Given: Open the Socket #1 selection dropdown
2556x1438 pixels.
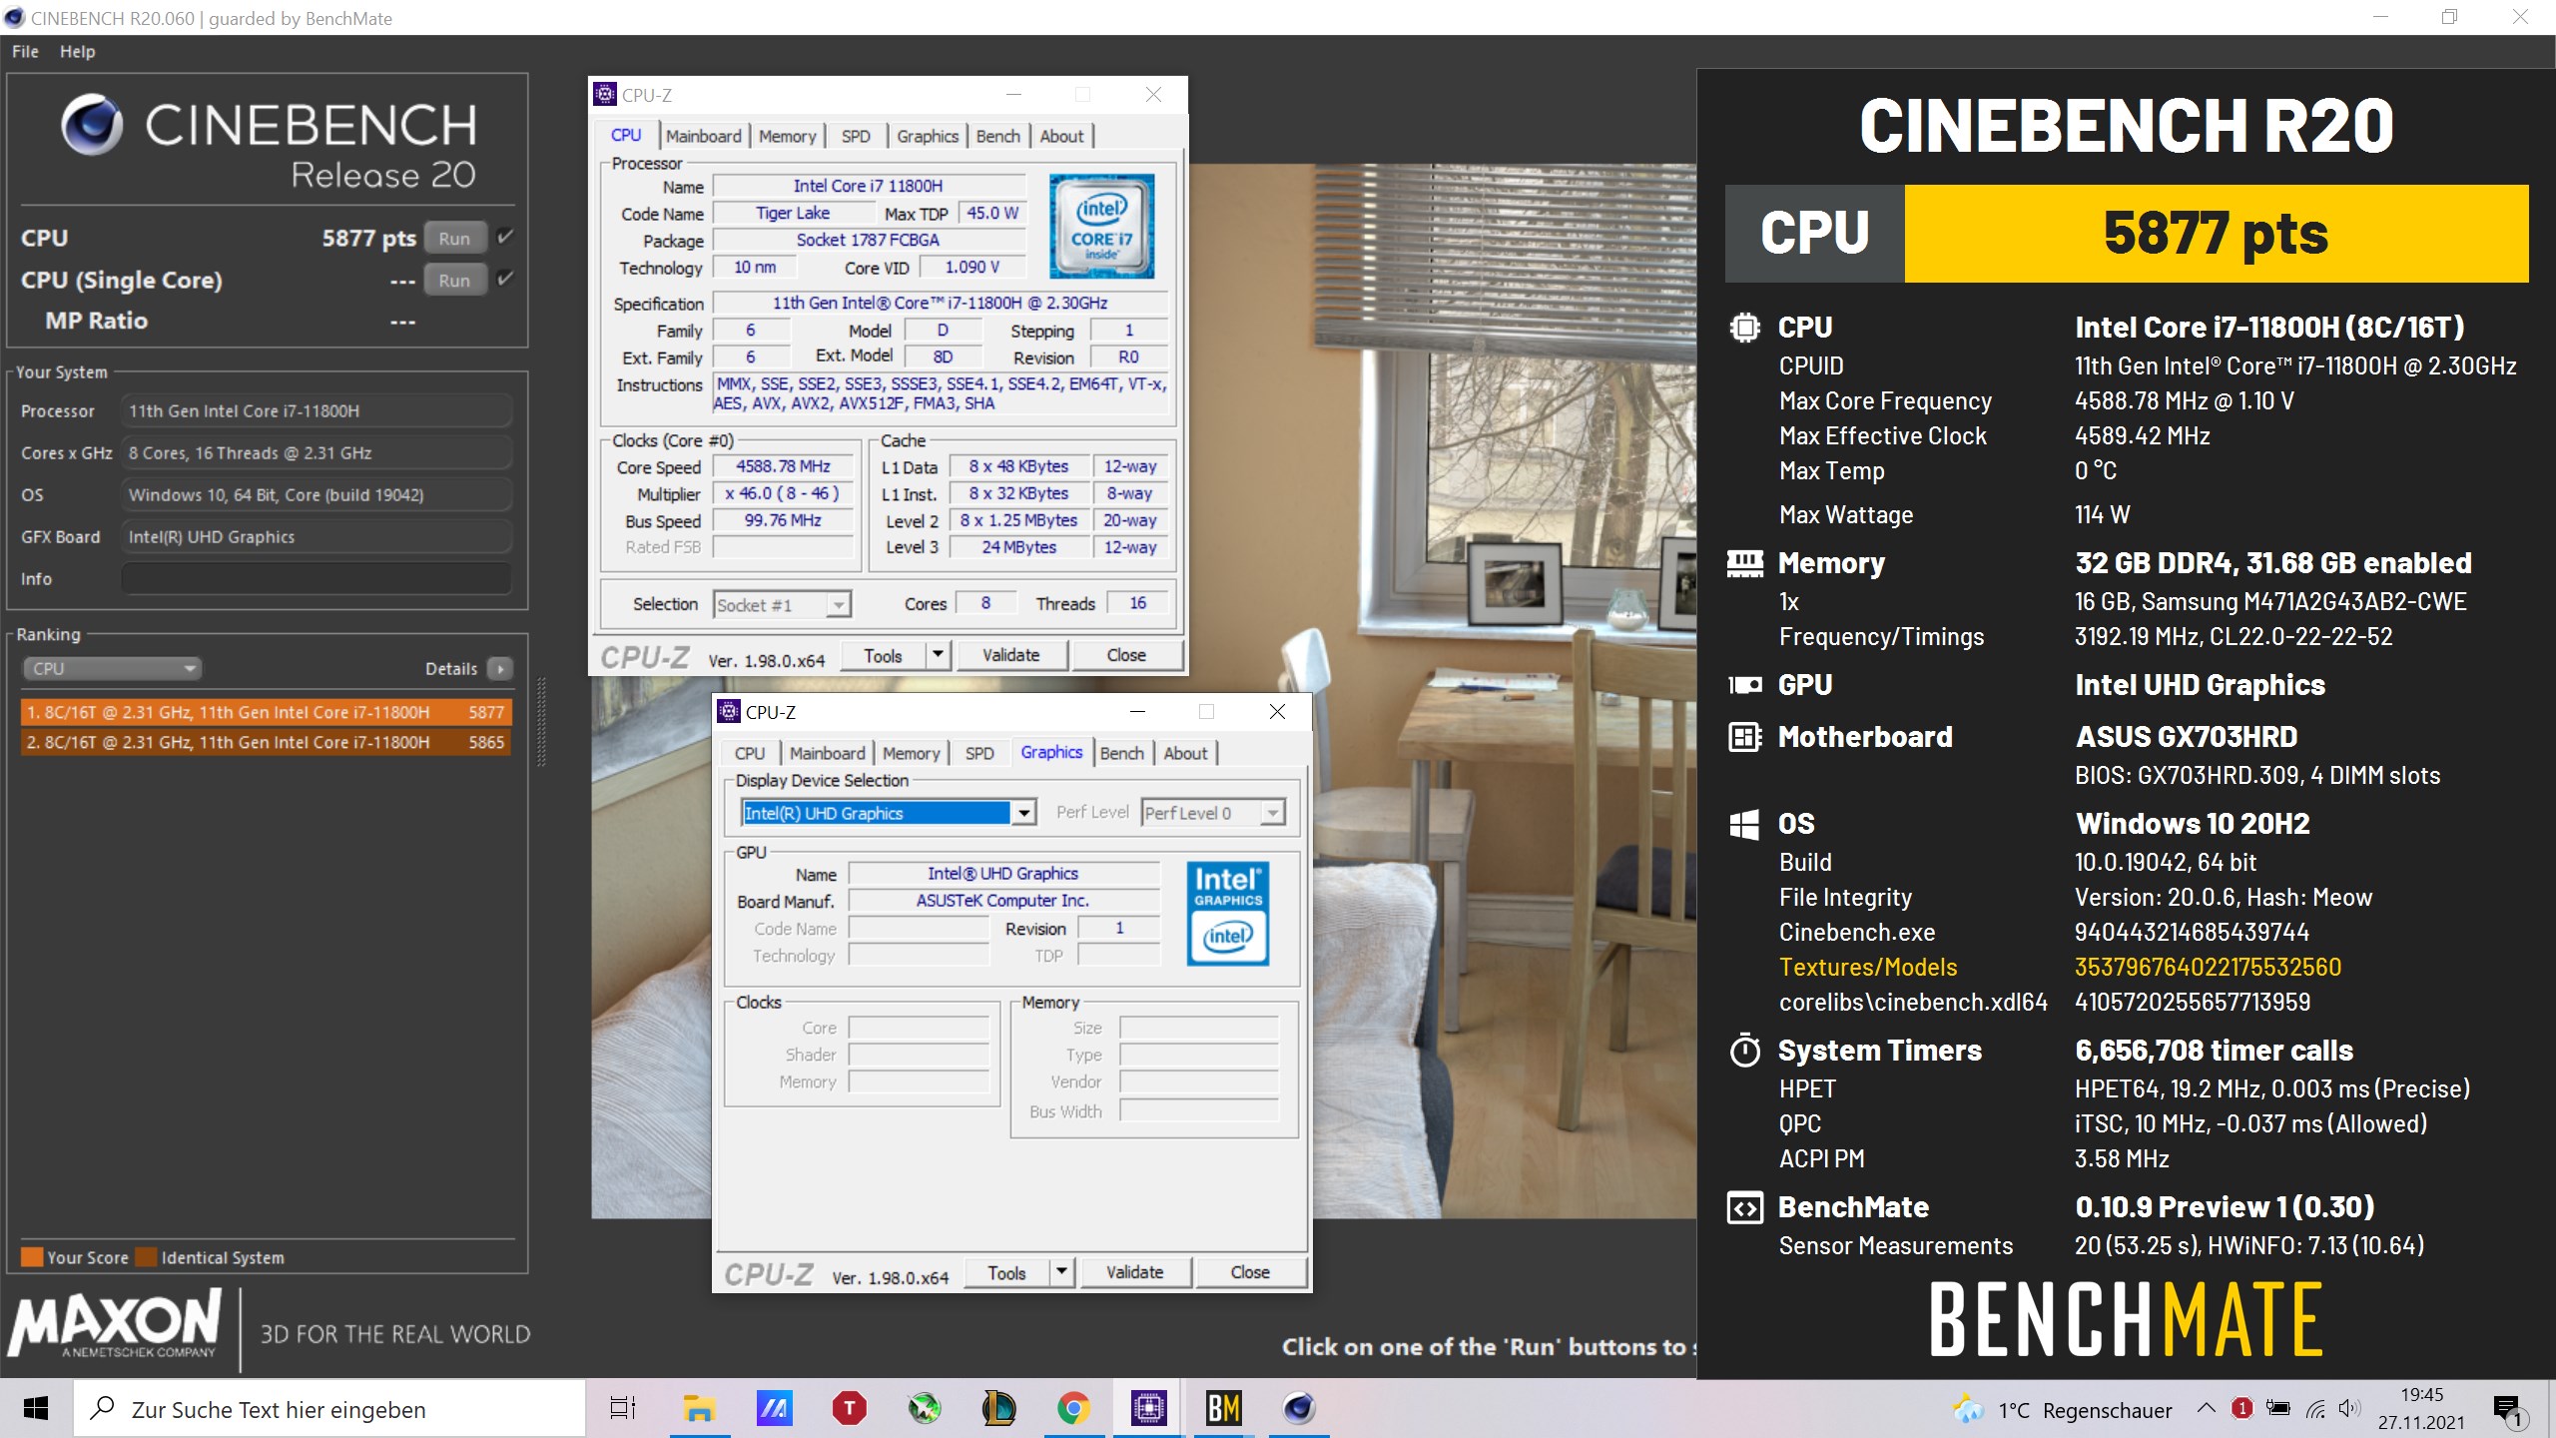Looking at the screenshot, I should (x=782, y=604).
